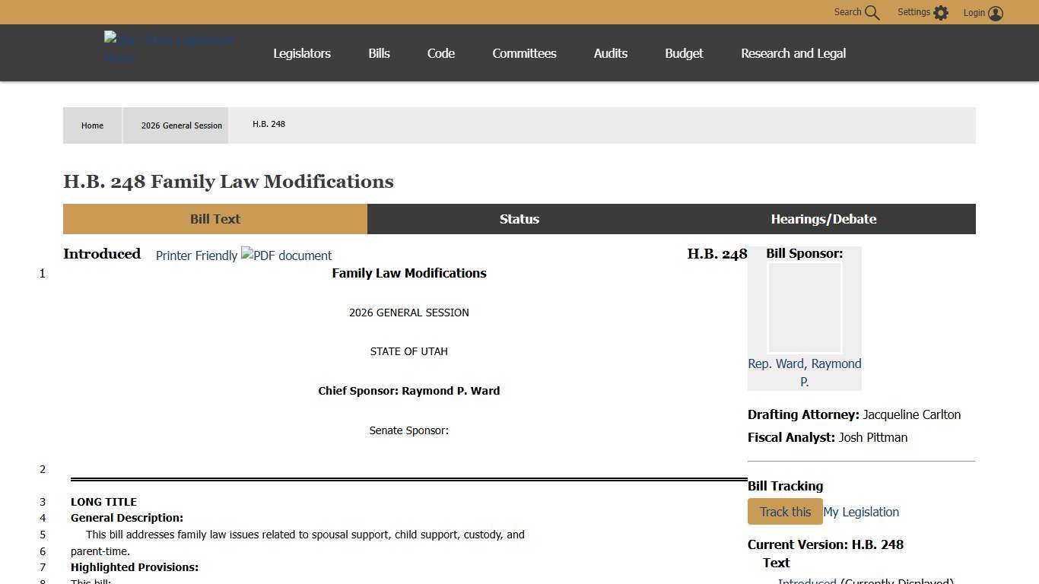The height and width of the screenshot is (584, 1039).
Task: Open the Code menu
Action: click(x=440, y=53)
